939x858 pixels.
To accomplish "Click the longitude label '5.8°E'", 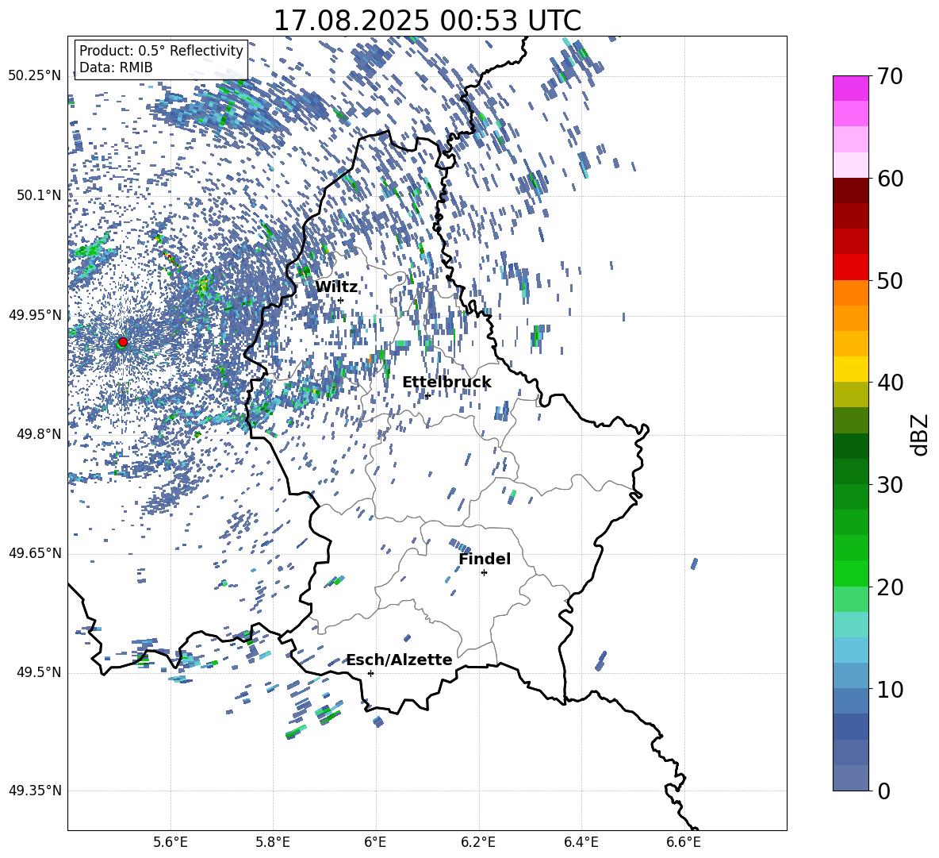I will point(273,843).
